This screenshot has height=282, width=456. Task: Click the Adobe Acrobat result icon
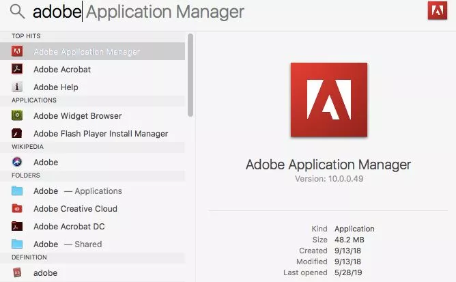[17, 69]
